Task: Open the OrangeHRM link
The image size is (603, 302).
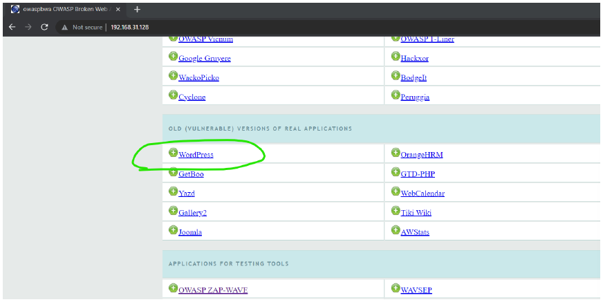Action: coord(422,155)
